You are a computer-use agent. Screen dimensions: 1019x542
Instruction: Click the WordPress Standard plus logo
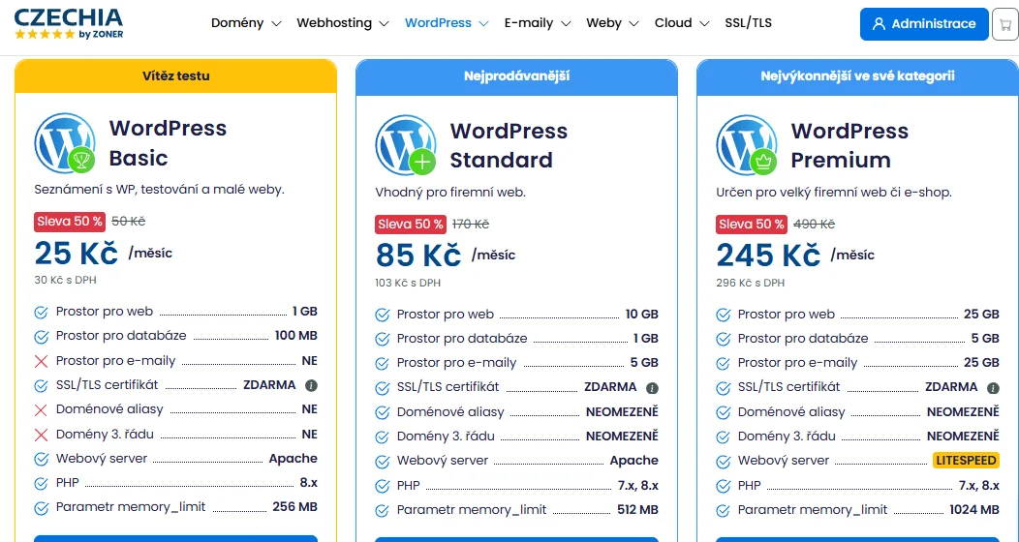[406, 145]
